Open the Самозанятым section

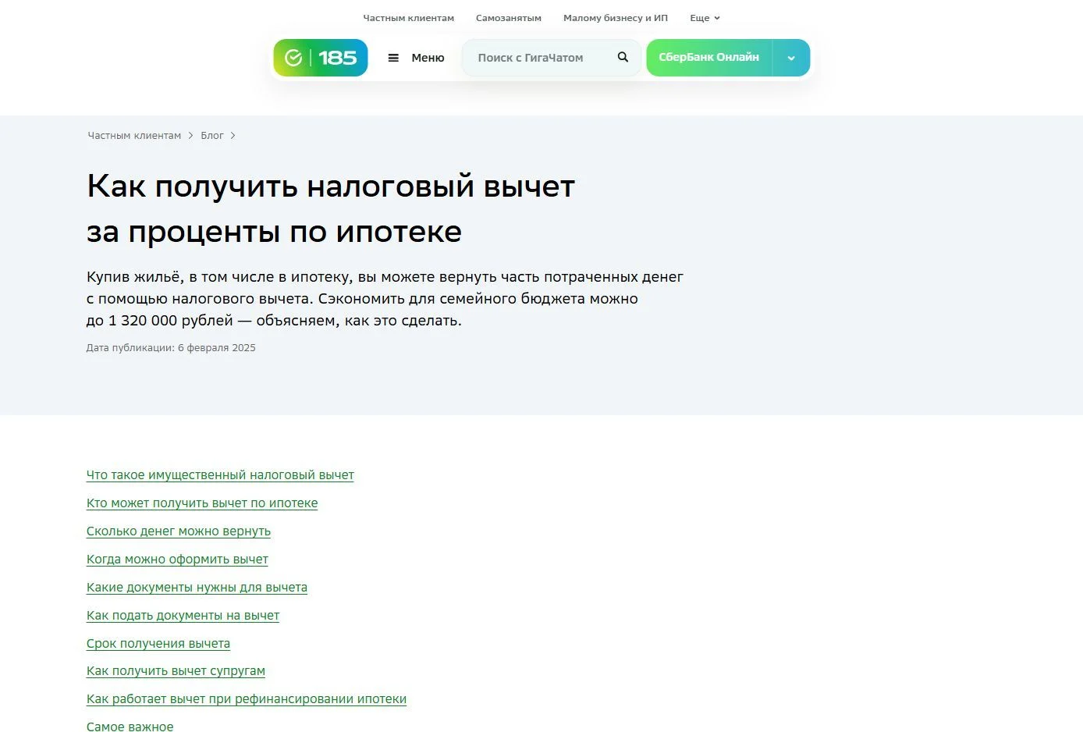509,18
